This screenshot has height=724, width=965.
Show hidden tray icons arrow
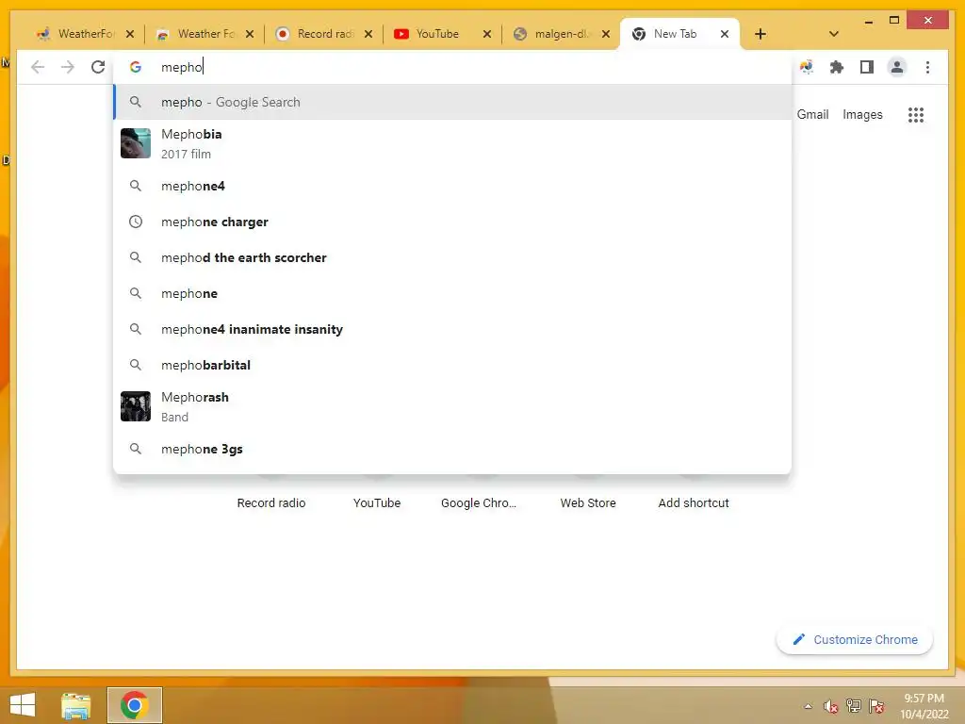(808, 706)
